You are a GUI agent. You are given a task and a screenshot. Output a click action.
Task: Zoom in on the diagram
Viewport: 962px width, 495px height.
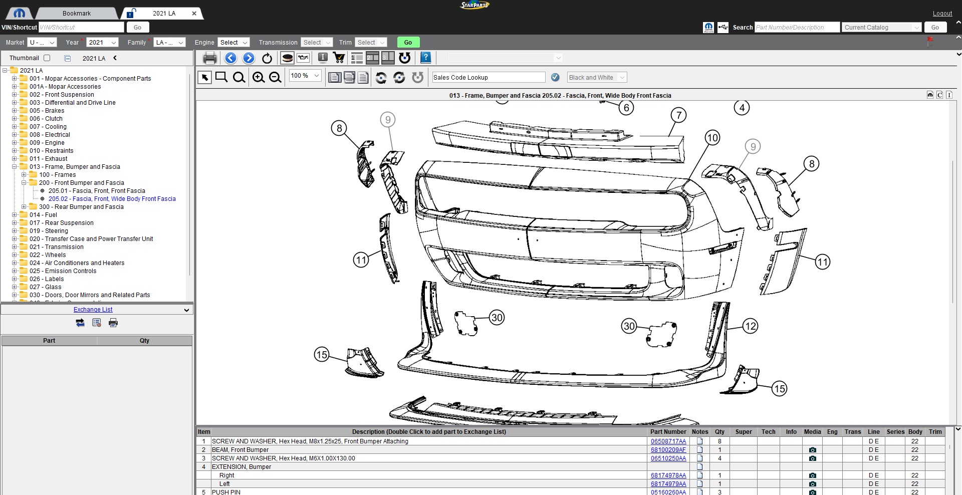[259, 77]
